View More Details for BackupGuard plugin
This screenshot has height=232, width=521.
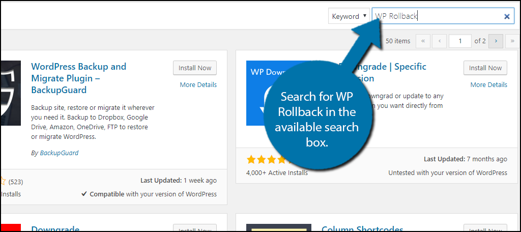(x=198, y=85)
